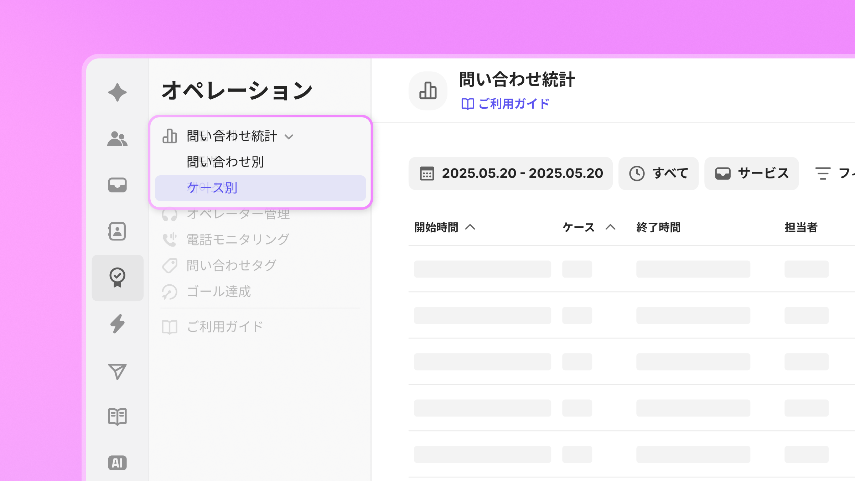Open the サービス filter button

[751, 174]
